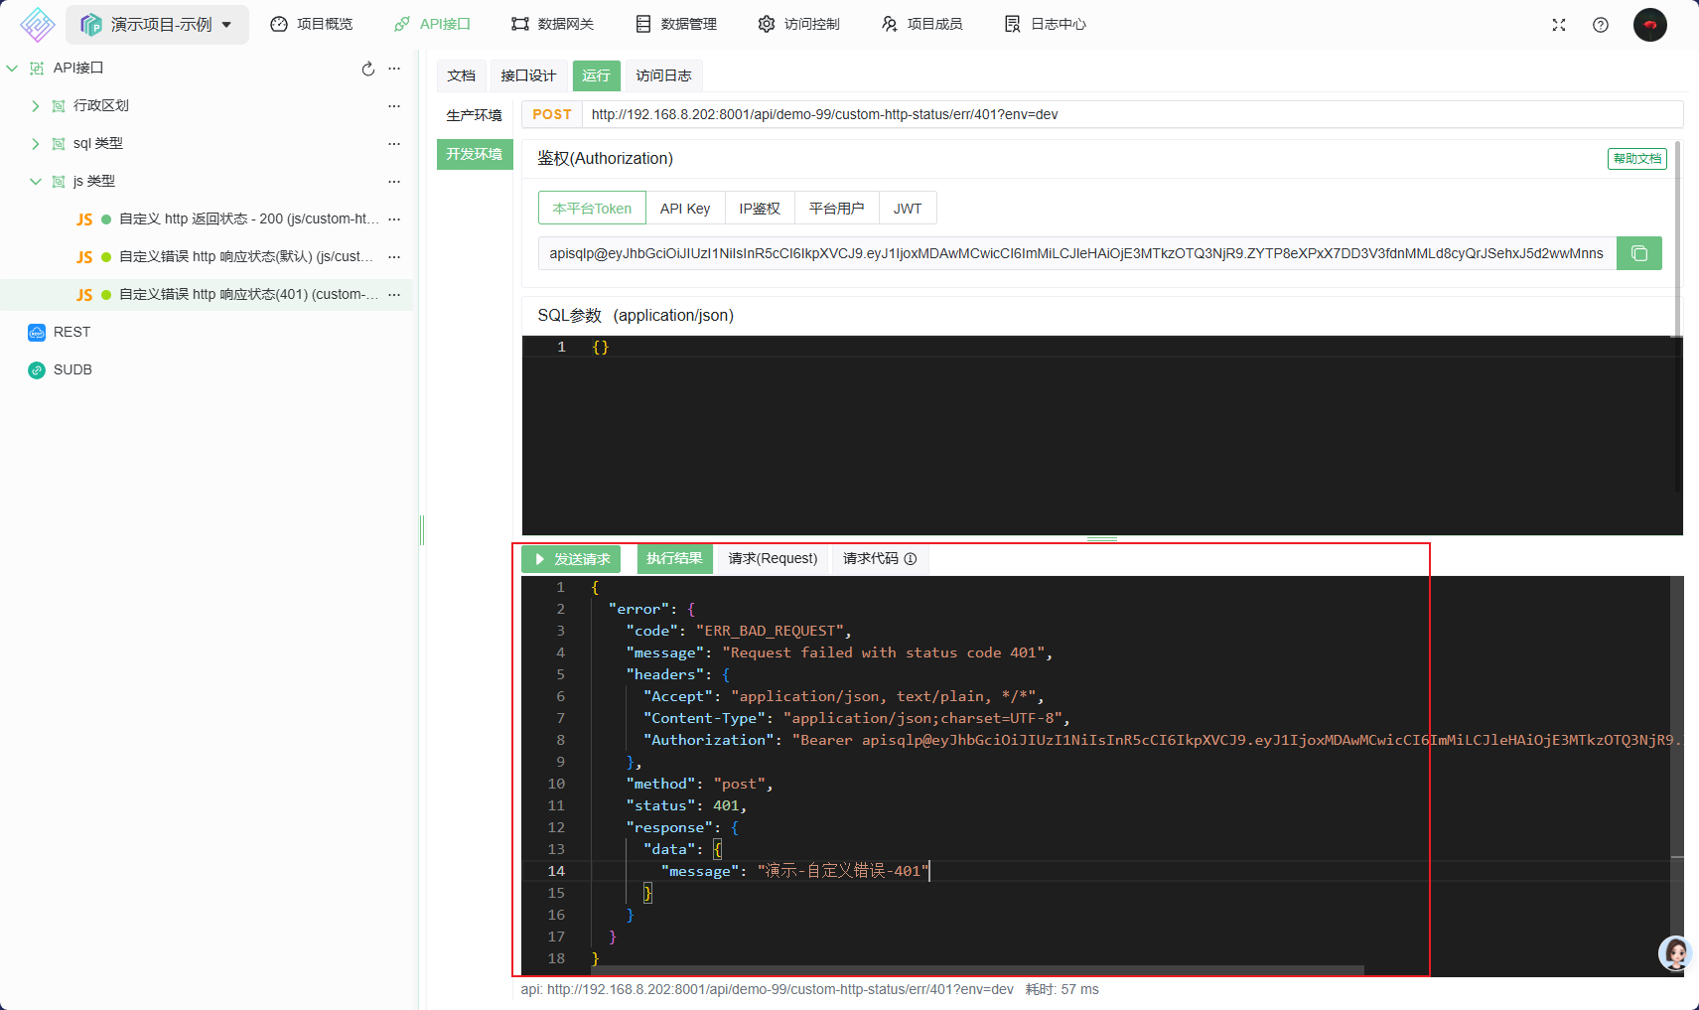1699x1010 pixels.
Task: Choose JWT authorization
Action: click(908, 209)
